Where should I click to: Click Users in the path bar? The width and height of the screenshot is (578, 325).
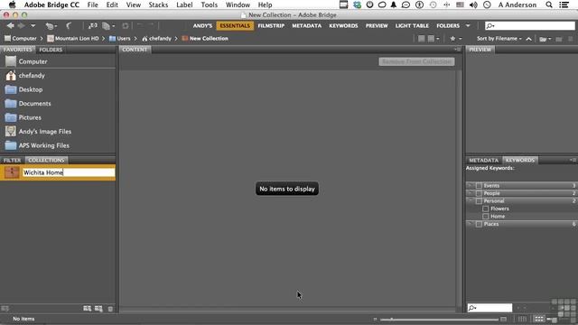tap(120, 38)
